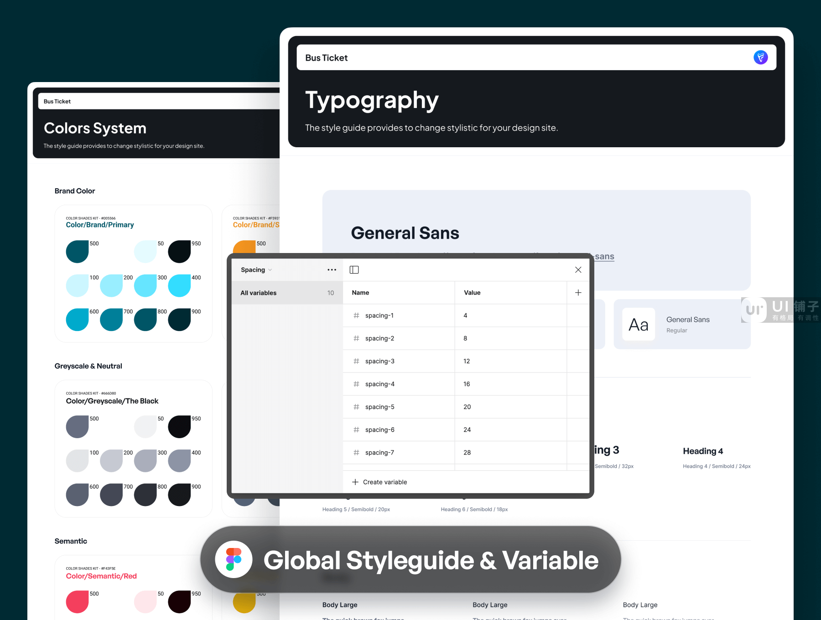821x620 pixels.
Task: Click Bus Ticket title in Typography window
Action: pyautogui.click(x=327, y=58)
